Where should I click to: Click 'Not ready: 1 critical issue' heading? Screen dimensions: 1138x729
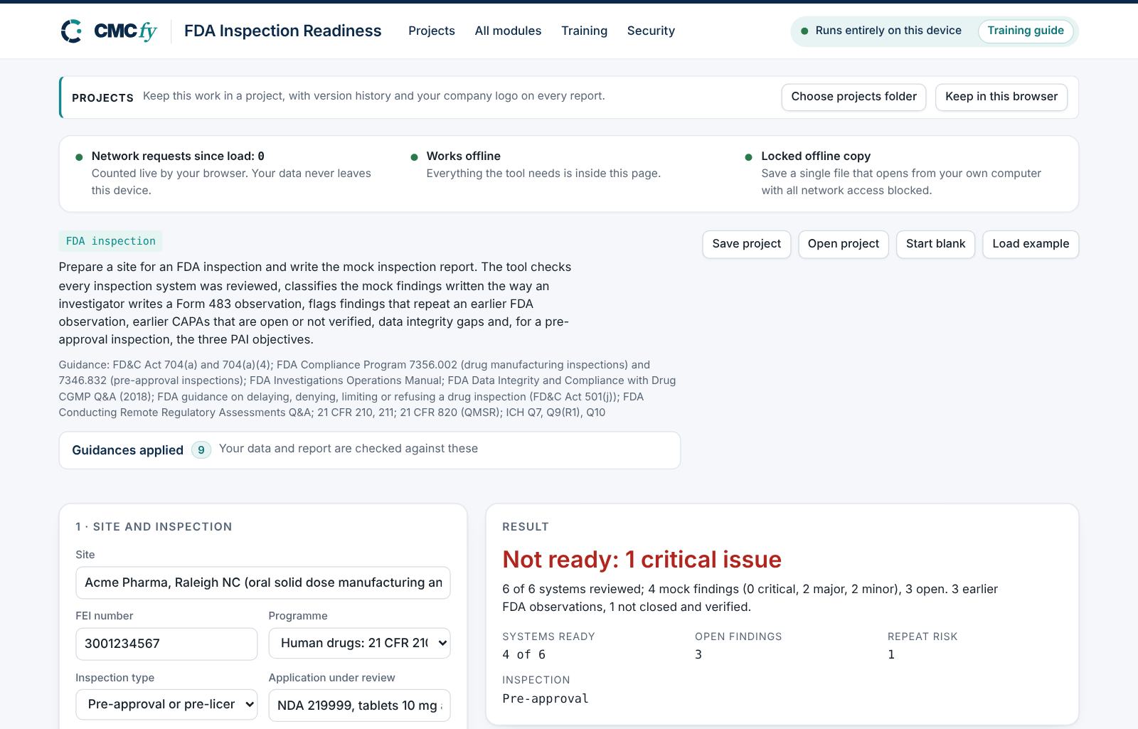642,560
